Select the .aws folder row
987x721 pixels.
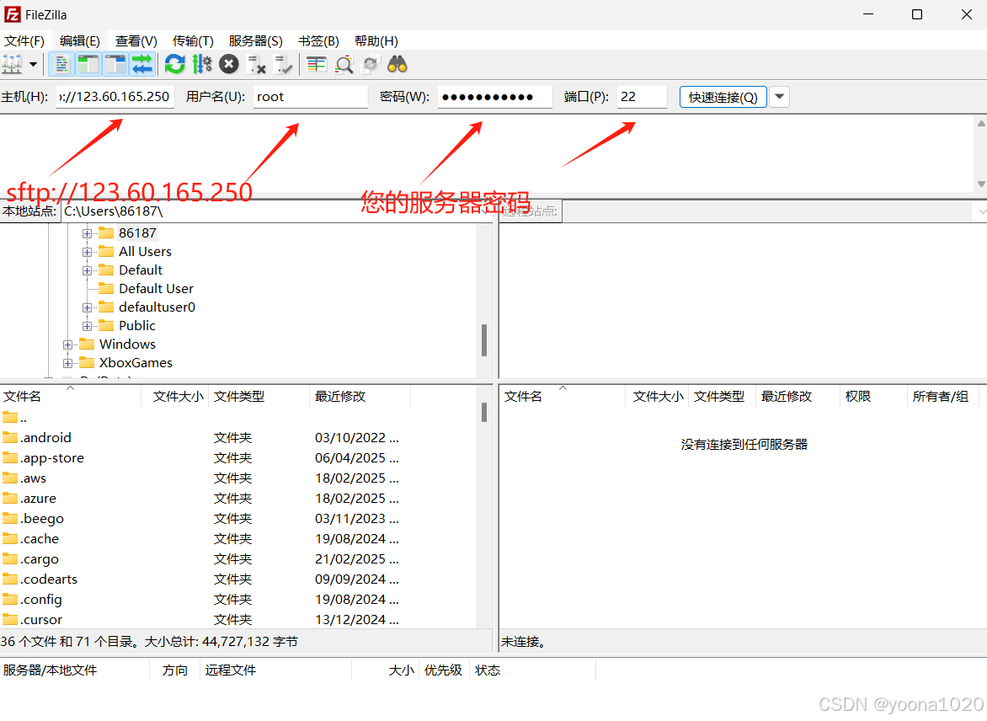239,478
